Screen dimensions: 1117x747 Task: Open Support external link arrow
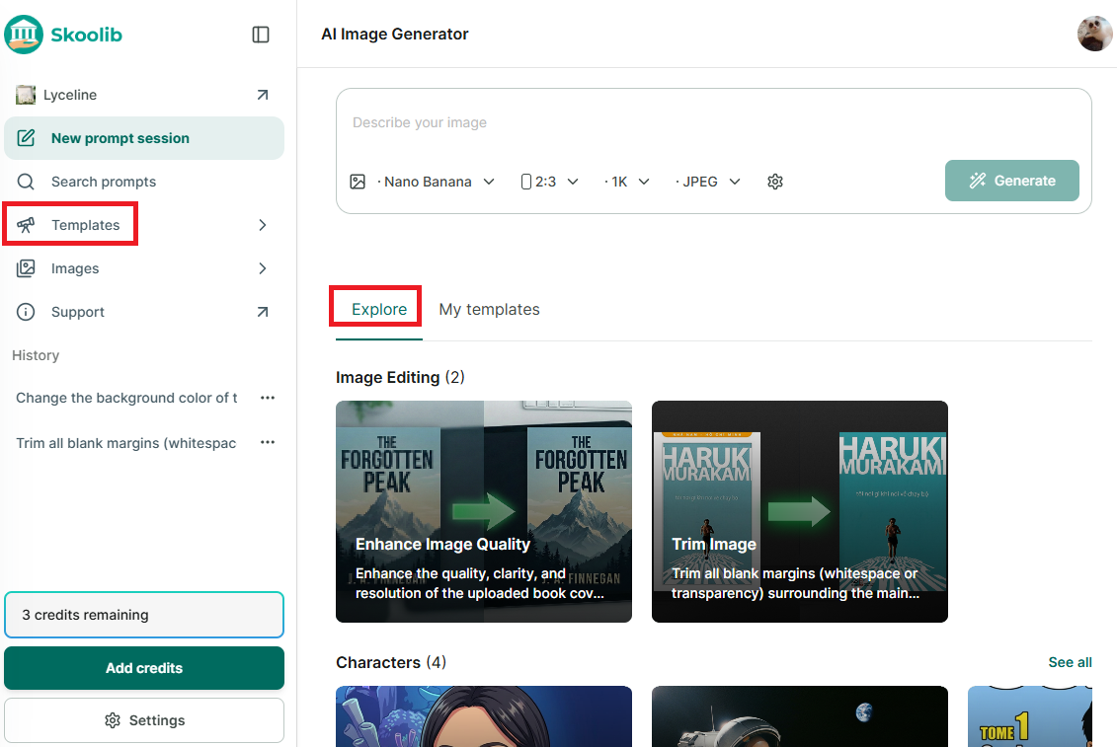pos(263,312)
